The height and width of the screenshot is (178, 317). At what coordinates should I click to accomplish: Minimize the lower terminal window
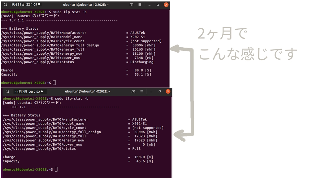[x=151, y=91]
